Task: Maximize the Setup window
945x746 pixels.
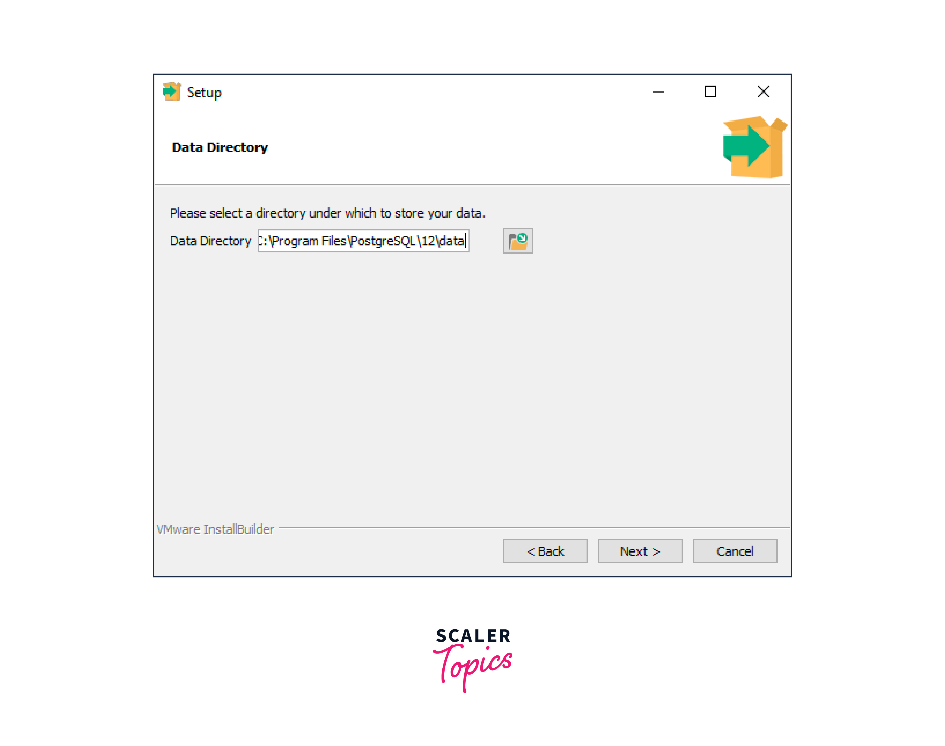Action: [710, 92]
